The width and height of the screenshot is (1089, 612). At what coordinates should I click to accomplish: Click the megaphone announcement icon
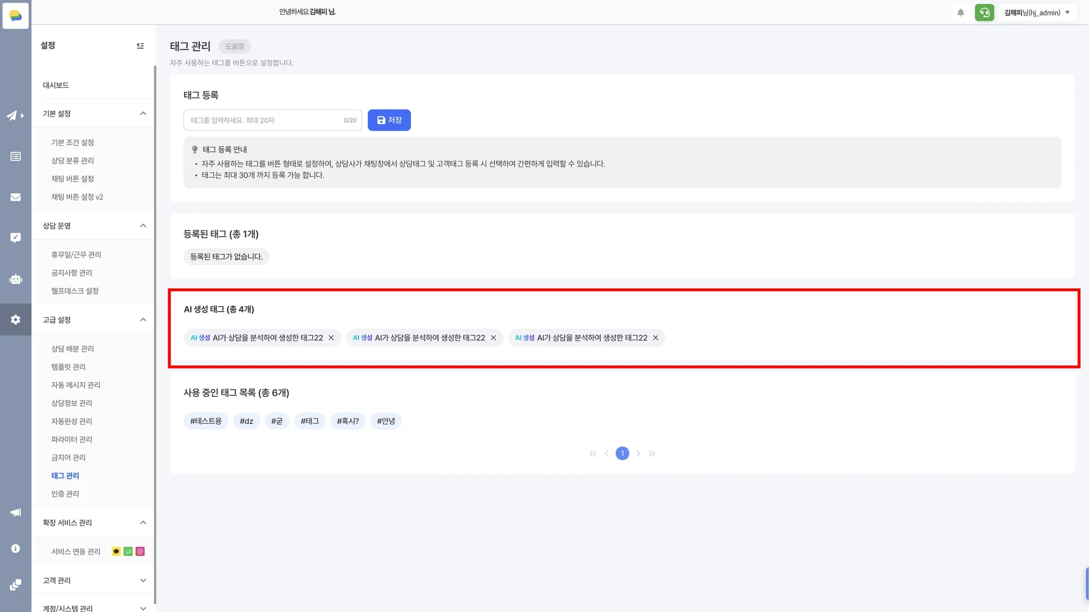pyautogui.click(x=15, y=512)
